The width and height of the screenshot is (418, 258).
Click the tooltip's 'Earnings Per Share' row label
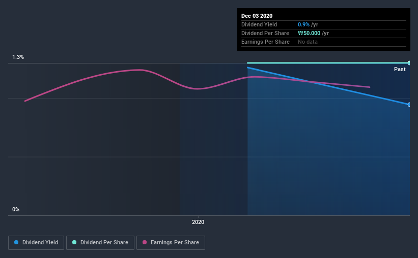(265, 42)
